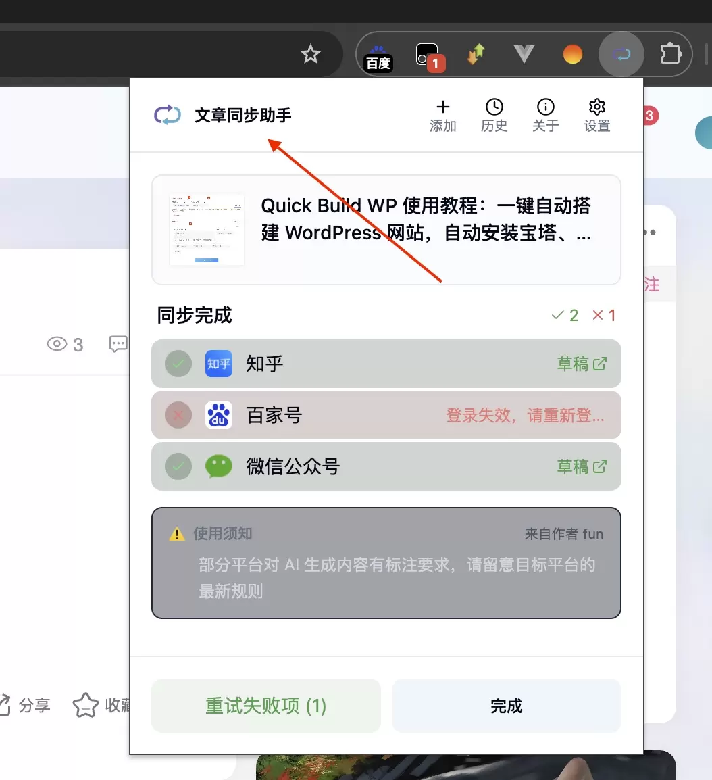Screen dimensions: 712x780
Task: Click the failure count × 1
Action: pyautogui.click(x=604, y=316)
